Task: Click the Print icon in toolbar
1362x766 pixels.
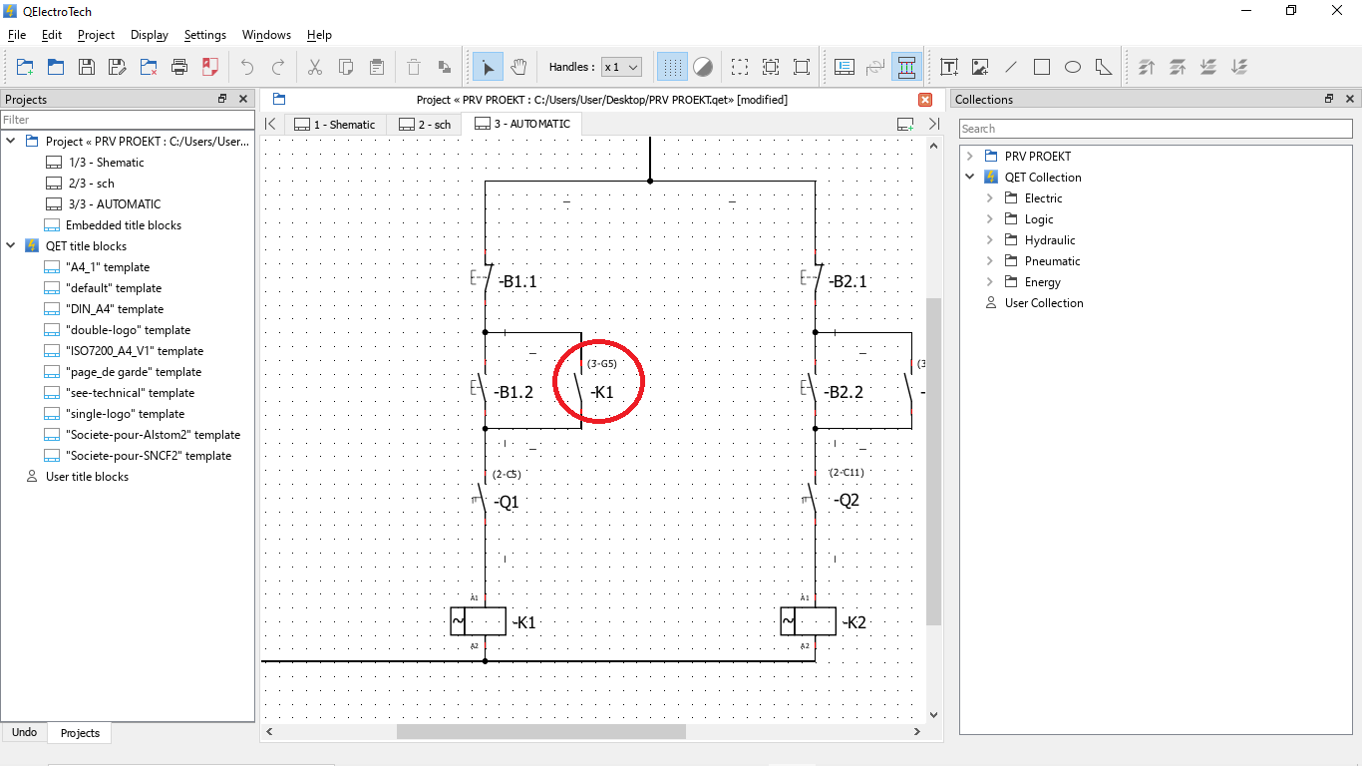Action: 179,67
